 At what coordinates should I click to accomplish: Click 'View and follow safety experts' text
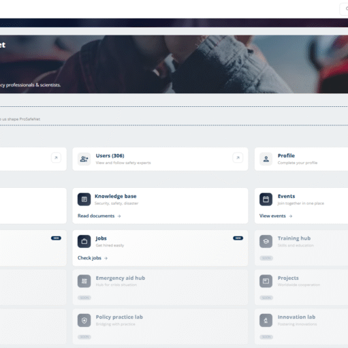pos(123,163)
